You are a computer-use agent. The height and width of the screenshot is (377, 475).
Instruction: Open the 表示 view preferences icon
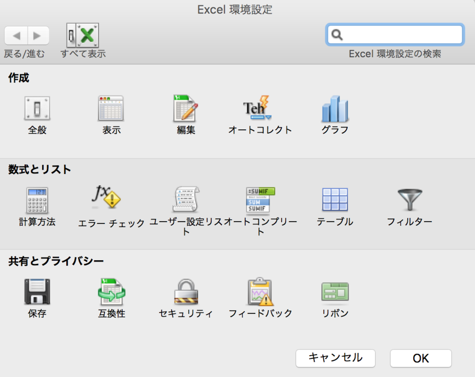111,109
